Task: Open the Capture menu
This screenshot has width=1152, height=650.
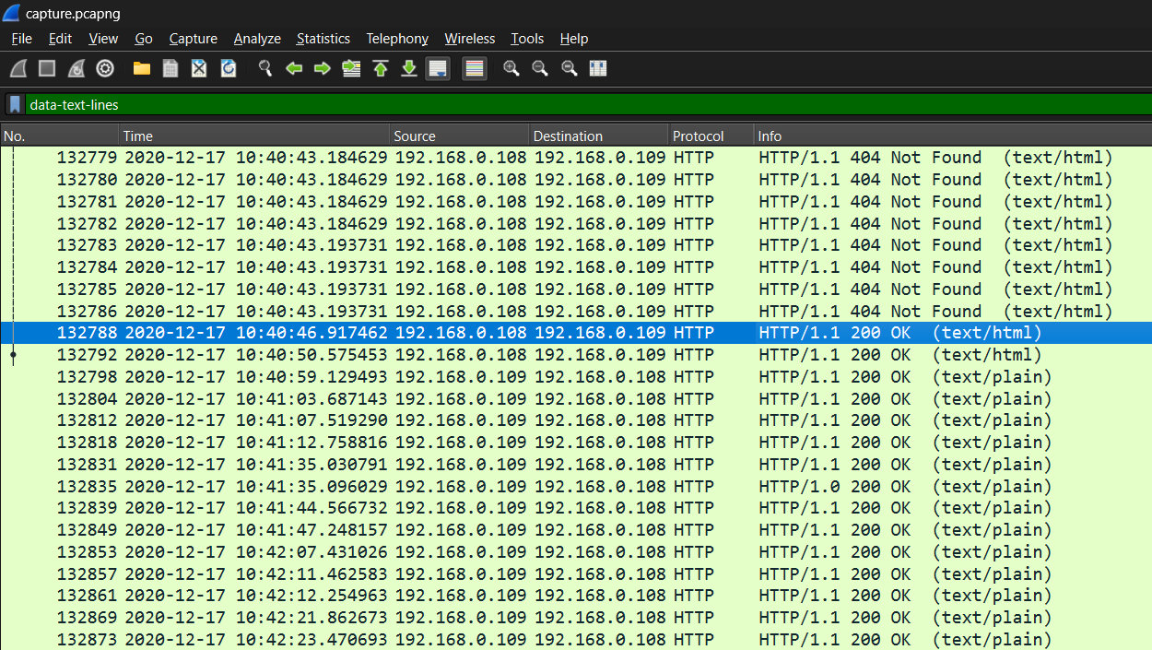Action: pyautogui.click(x=194, y=39)
